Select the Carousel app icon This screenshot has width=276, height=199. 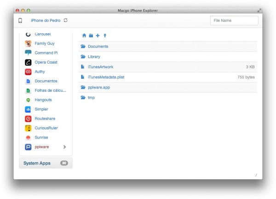[x=28, y=34]
